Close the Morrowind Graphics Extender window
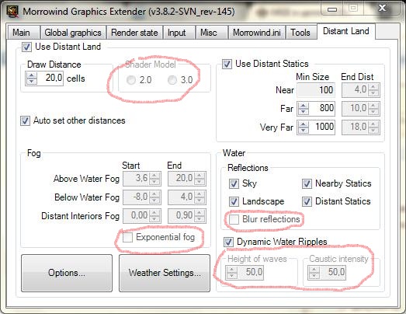 click(383, 8)
